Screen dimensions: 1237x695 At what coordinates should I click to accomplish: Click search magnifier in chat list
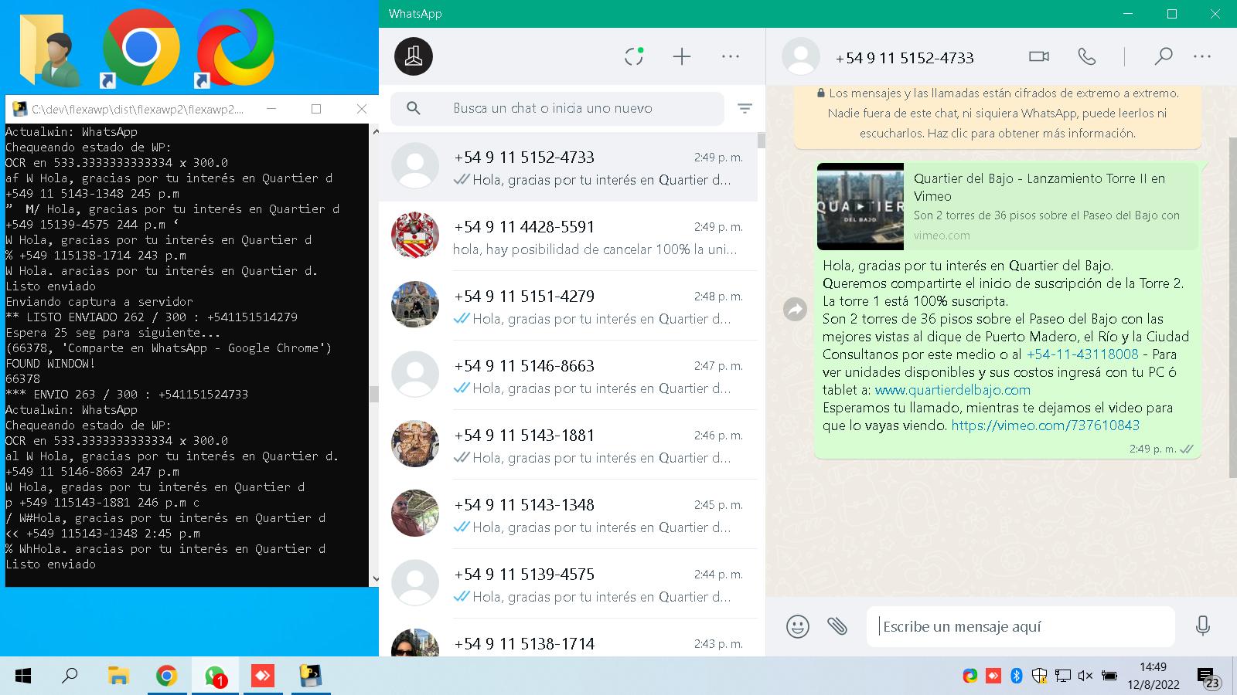pyautogui.click(x=414, y=109)
